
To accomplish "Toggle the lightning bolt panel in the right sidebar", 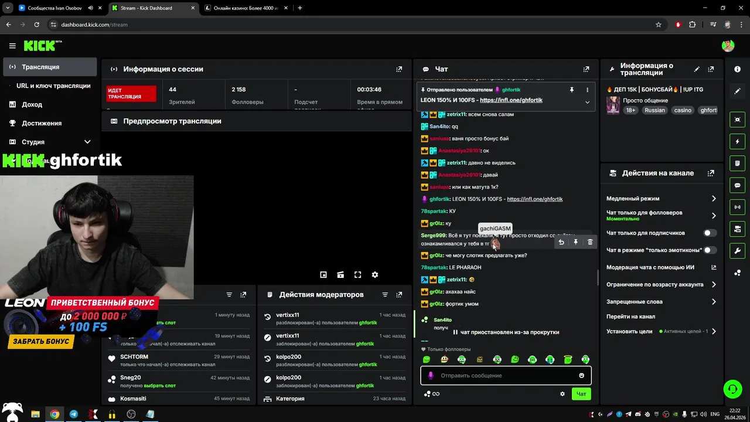I will [737, 141].
